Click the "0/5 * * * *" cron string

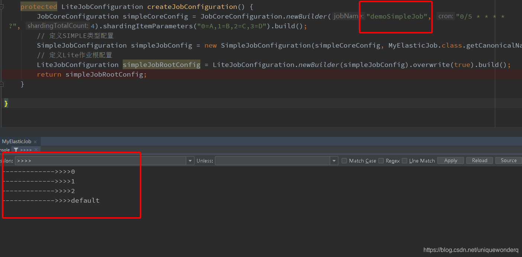[x=480, y=16]
